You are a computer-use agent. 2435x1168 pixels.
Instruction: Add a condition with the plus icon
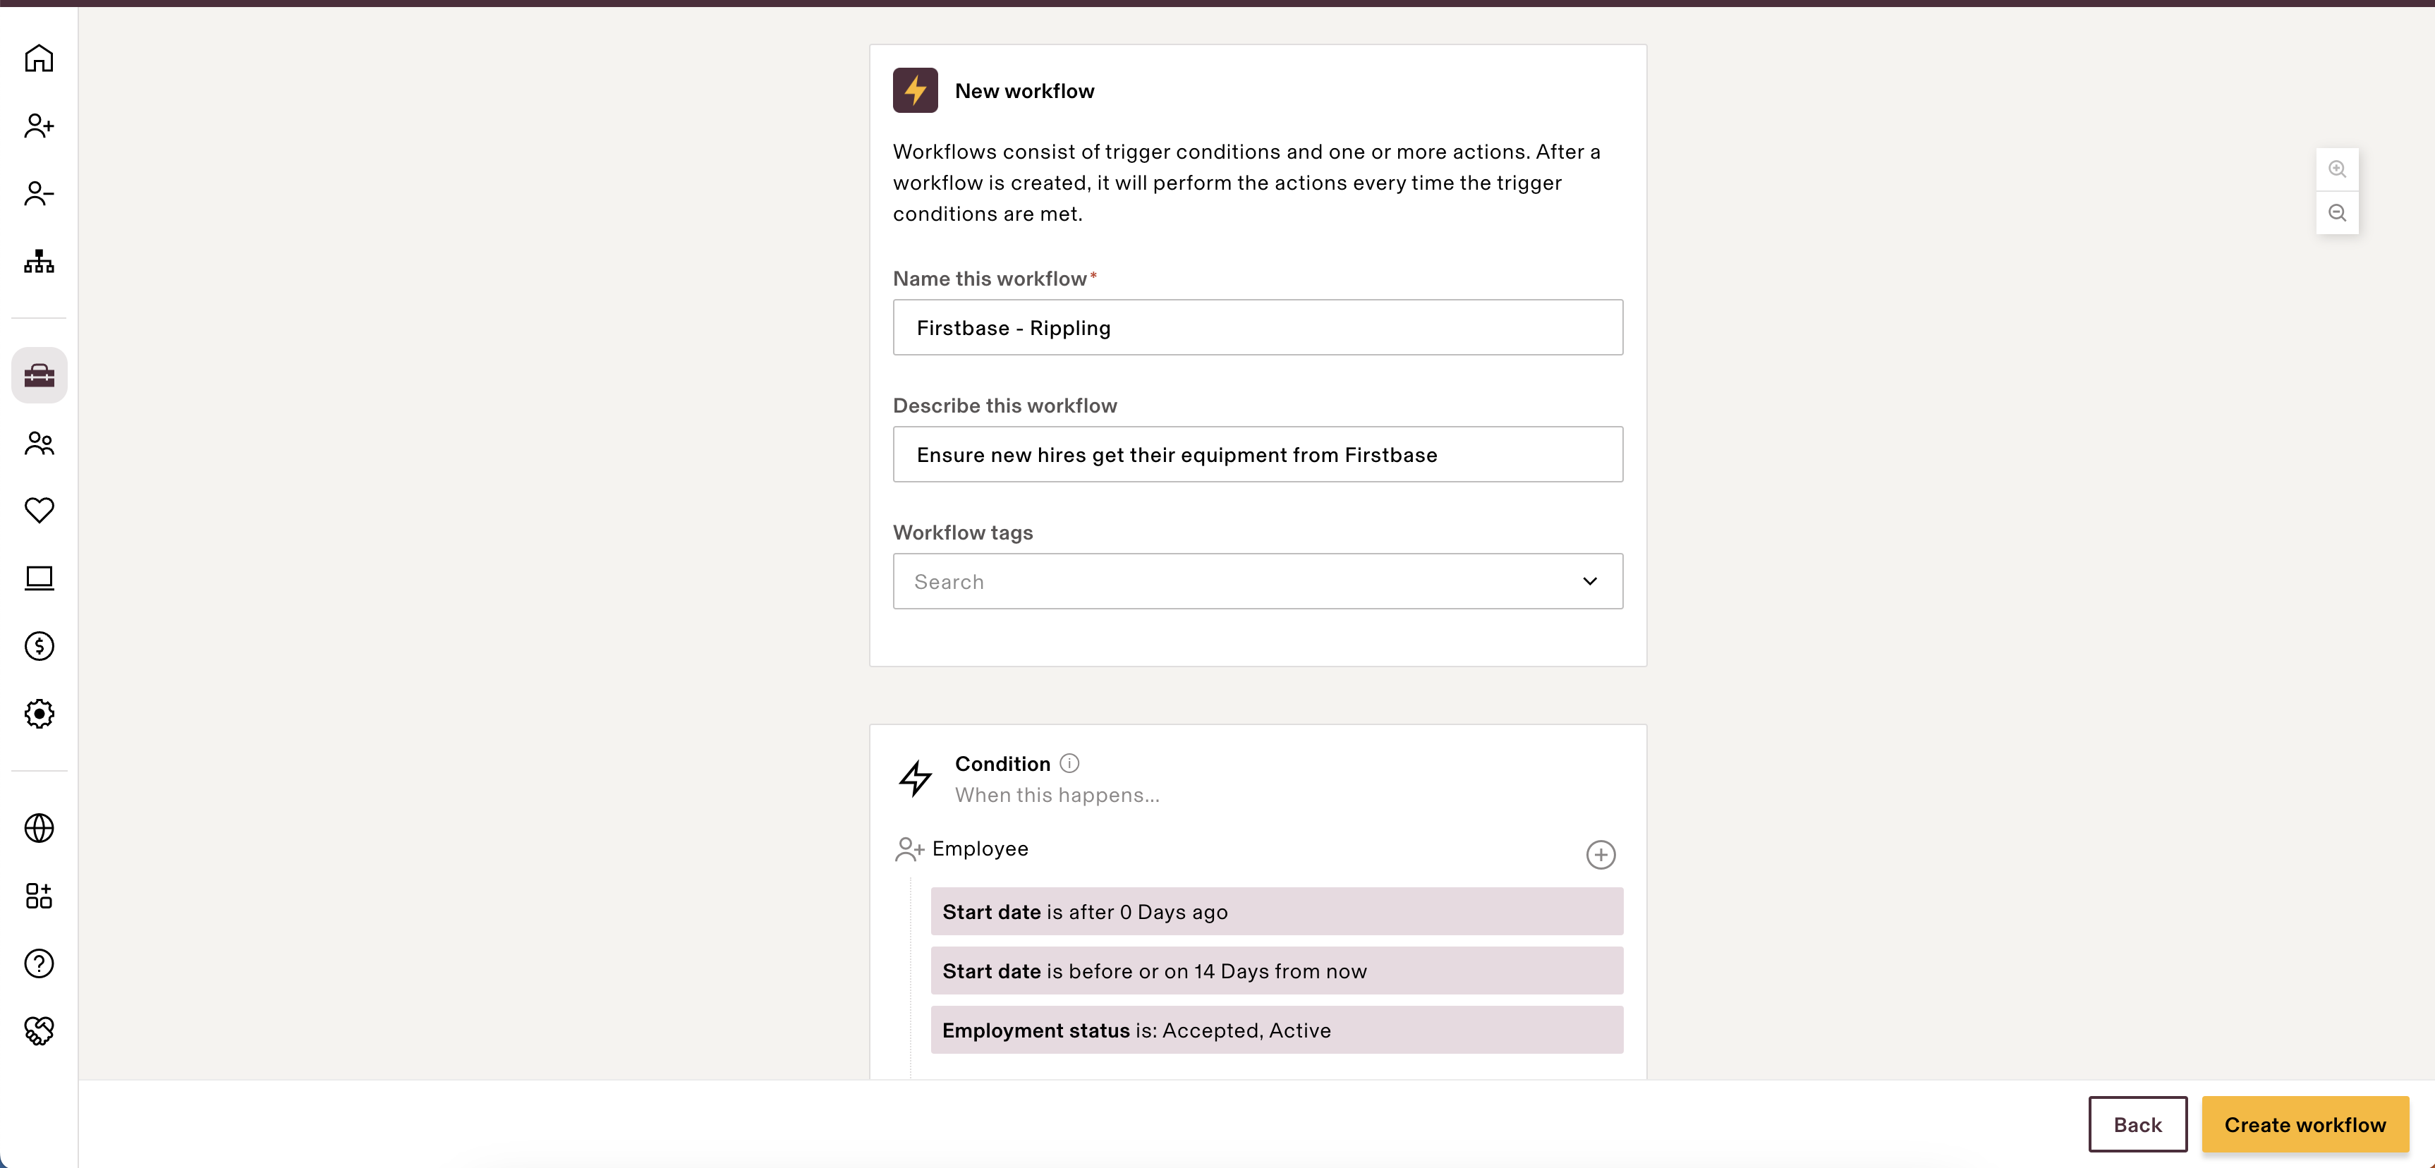pyautogui.click(x=1601, y=856)
